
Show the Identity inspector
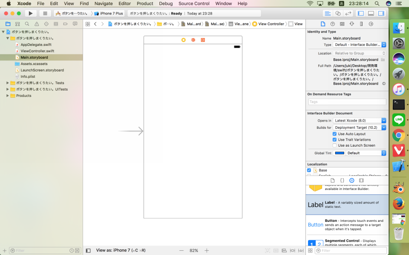342,24
